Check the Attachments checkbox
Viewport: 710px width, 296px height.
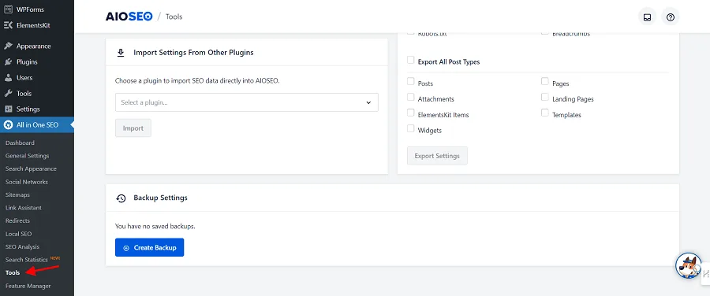pos(411,97)
